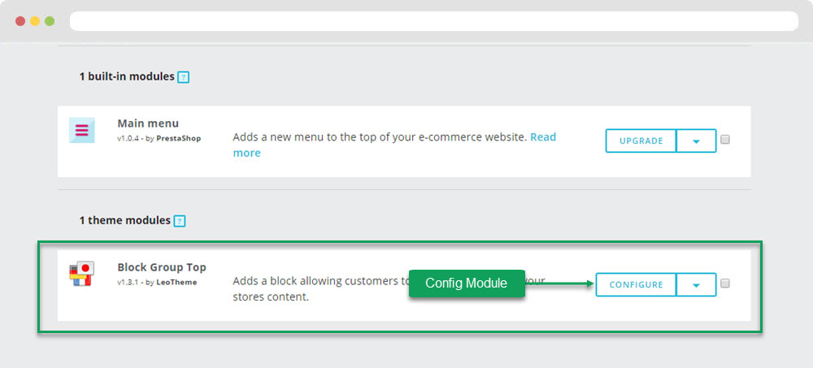Click the green Config Module label

[x=467, y=284]
